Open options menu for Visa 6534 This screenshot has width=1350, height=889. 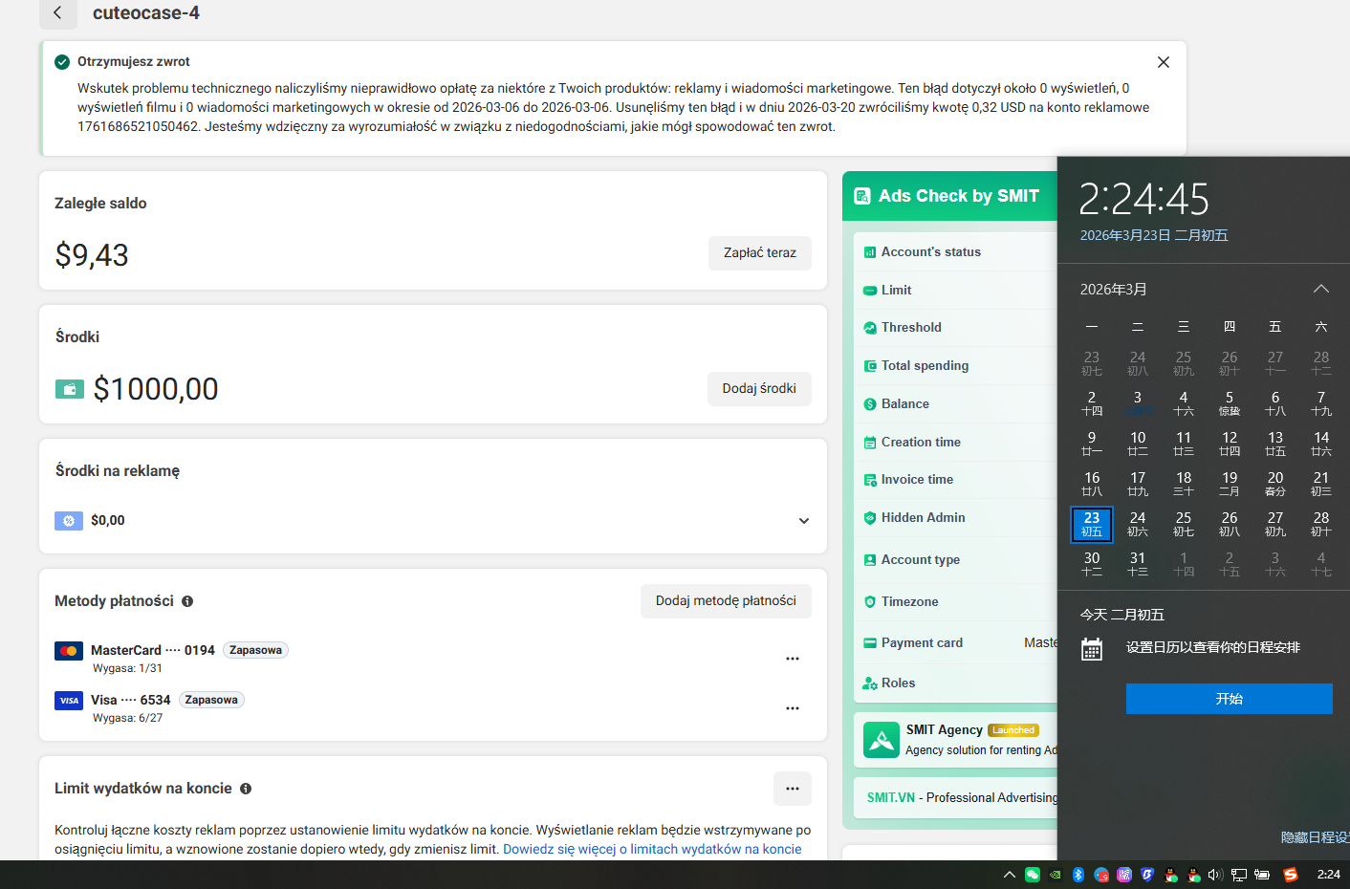(x=792, y=708)
